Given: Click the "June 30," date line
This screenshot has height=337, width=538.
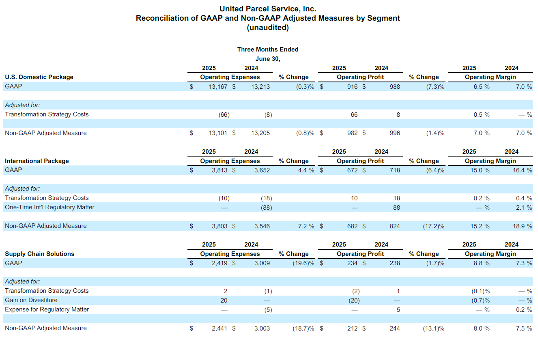Looking at the screenshot, I should (268, 59).
